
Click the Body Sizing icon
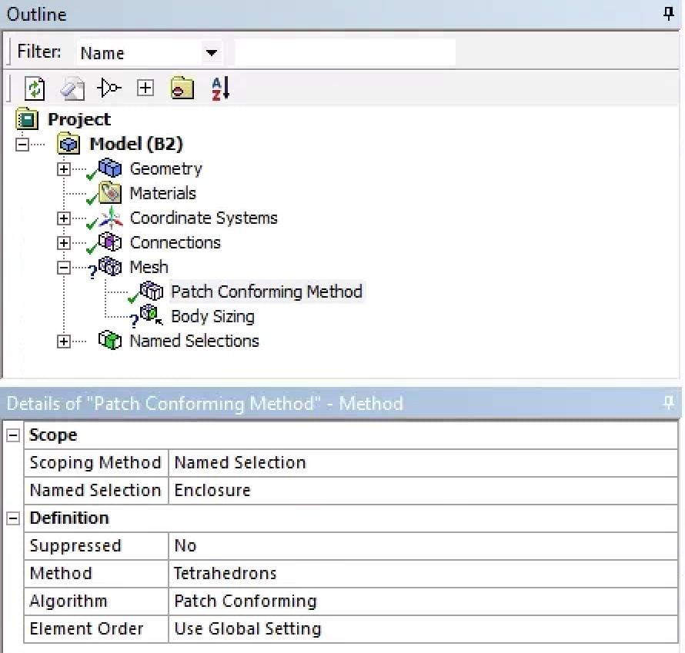click(x=151, y=315)
